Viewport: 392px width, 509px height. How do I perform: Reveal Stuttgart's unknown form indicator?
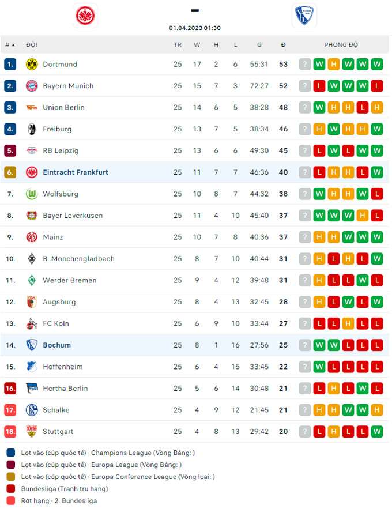tap(304, 431)
